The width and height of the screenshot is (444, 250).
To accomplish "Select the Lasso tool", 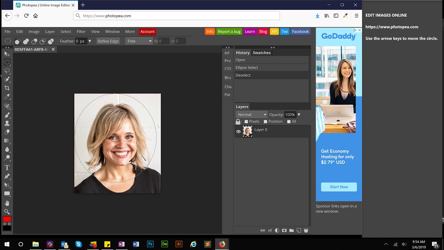I will click(7, 71).
